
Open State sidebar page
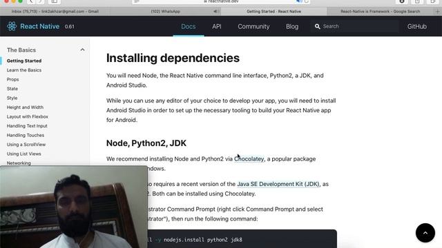click(x=12, y=89)
